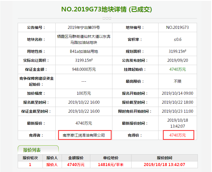
Task: Click the 限时竞价开始时间 label
Action: tap(135, 111)
